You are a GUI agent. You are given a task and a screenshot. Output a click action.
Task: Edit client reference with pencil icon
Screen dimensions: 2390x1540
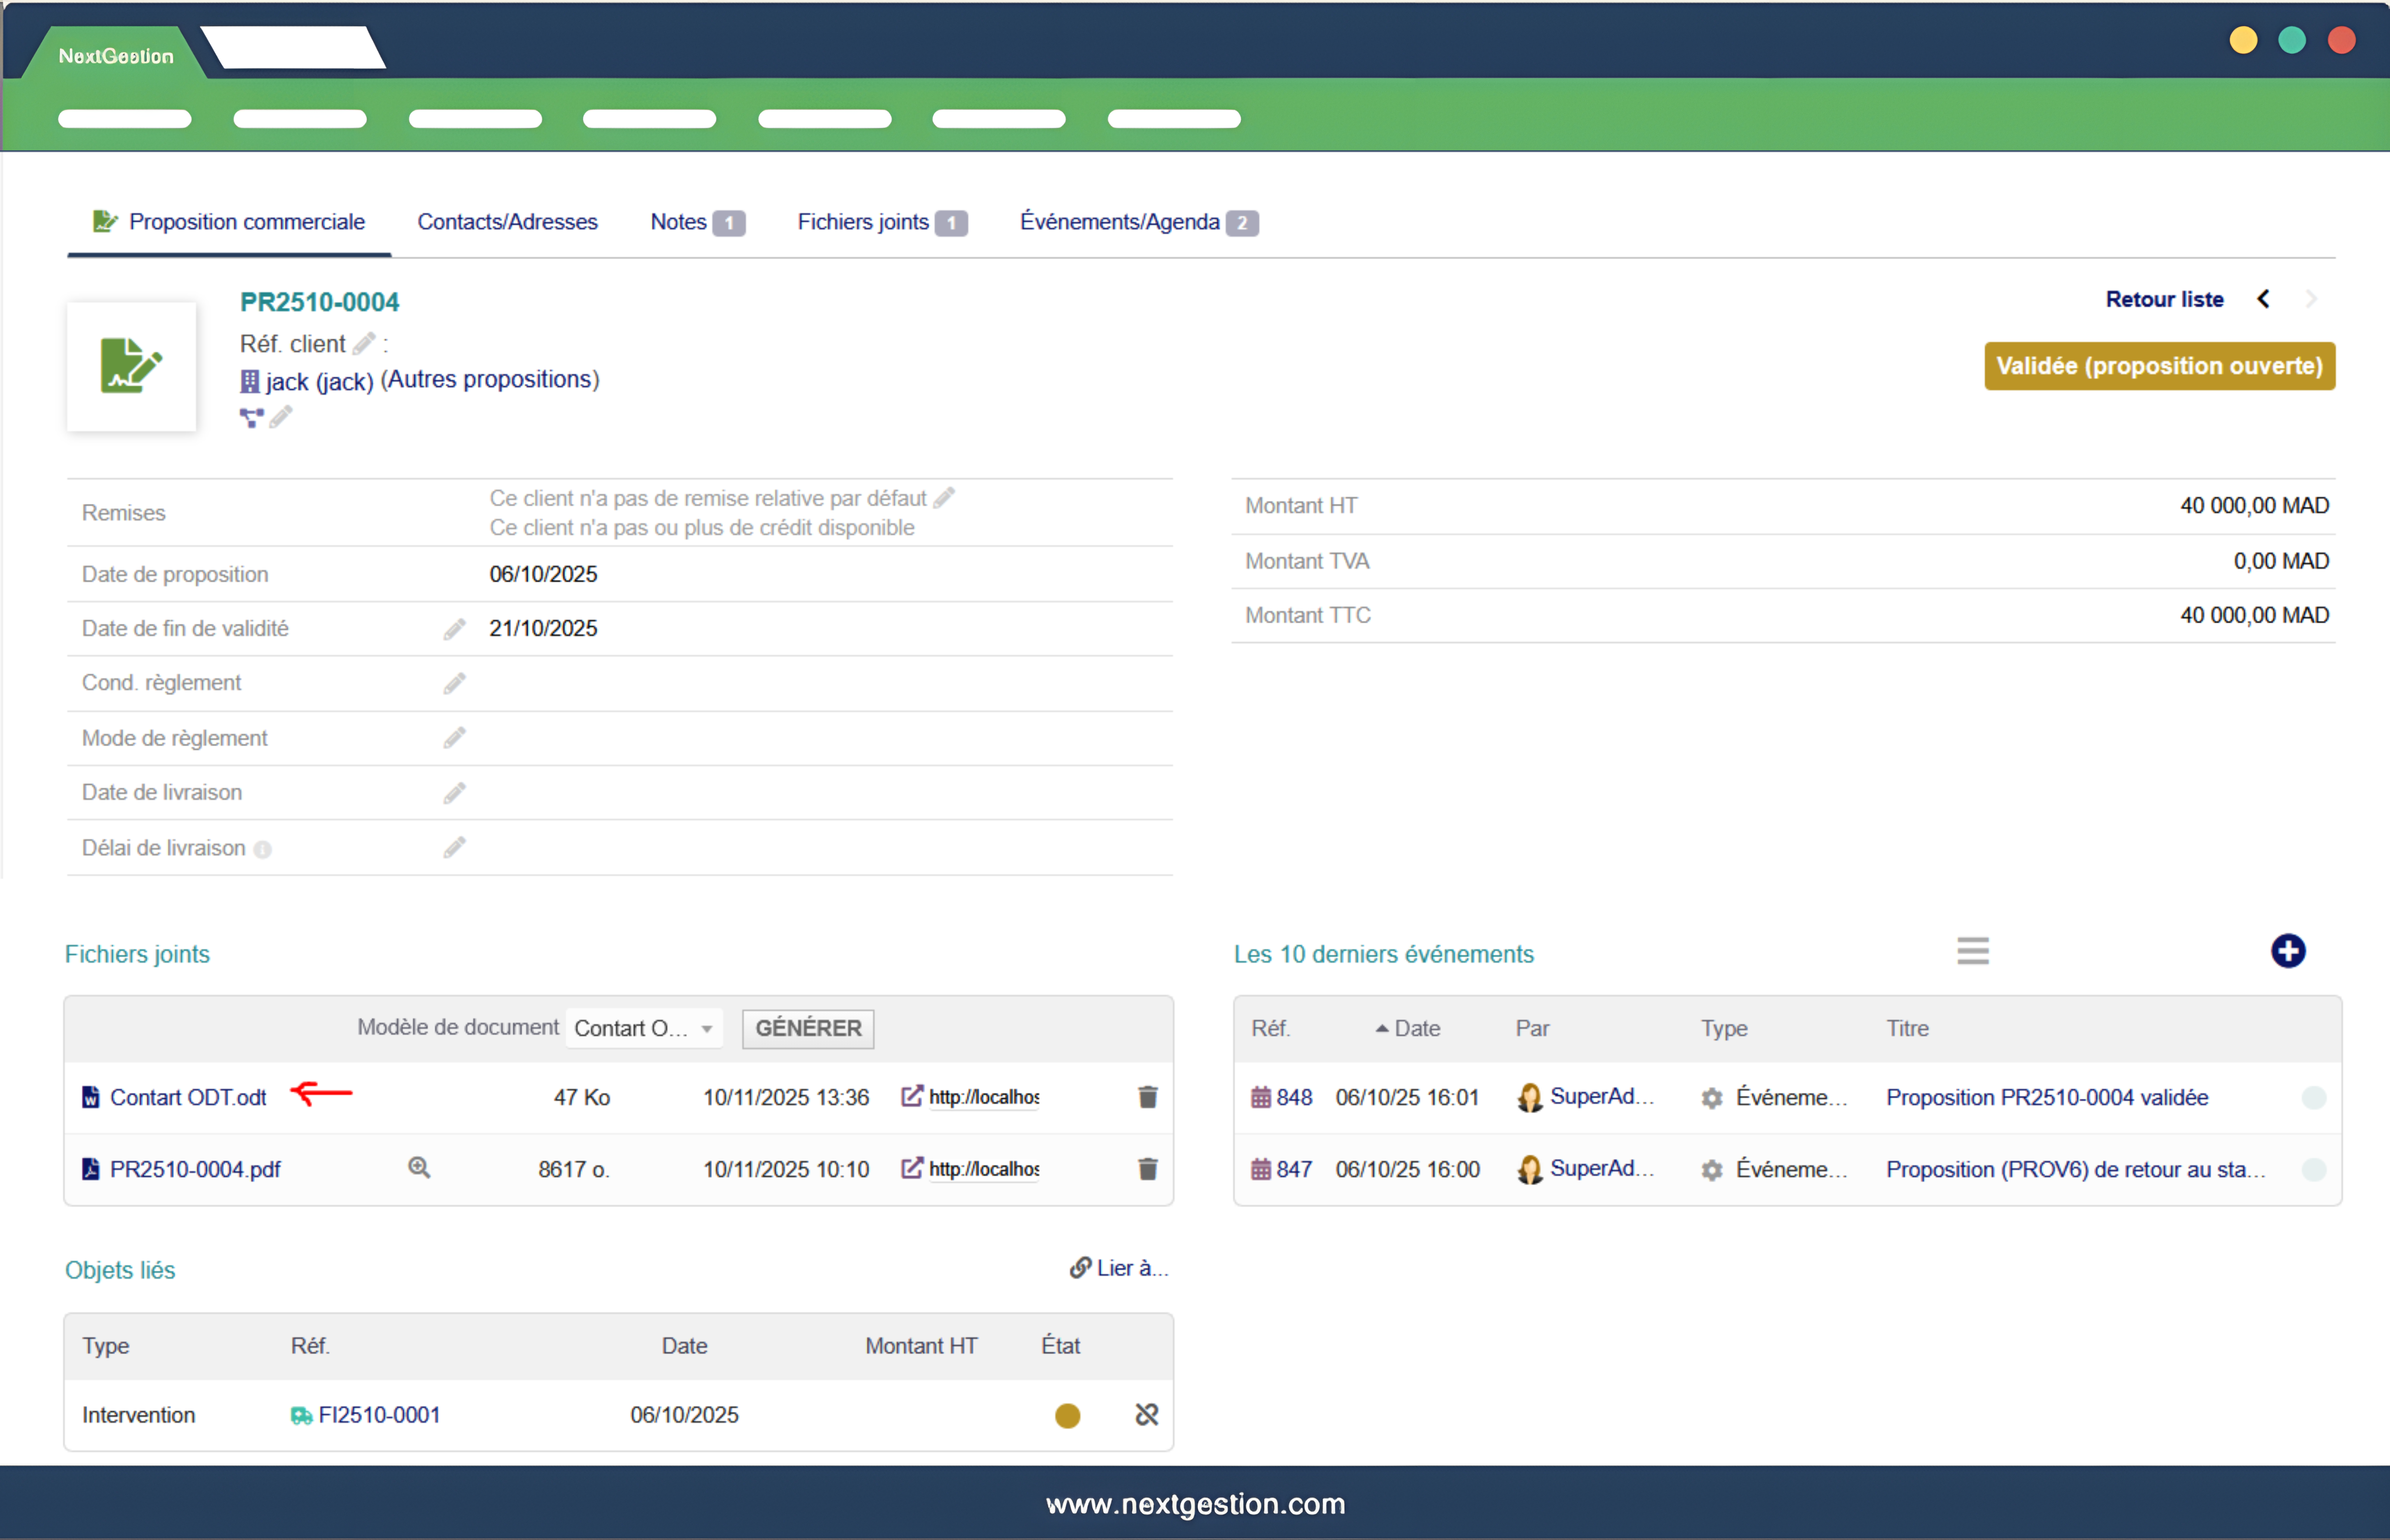click(x=364, y=344)
